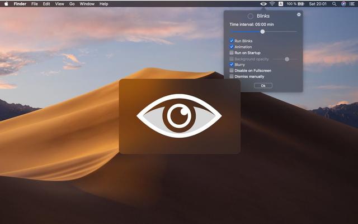The width and height of the screenshot is (358, 224).
Task: Open the View menu
Action: [60, 4]
